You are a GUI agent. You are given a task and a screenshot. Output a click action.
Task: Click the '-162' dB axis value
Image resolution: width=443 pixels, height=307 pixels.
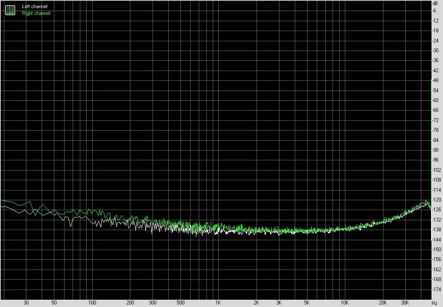click(437, 269)
